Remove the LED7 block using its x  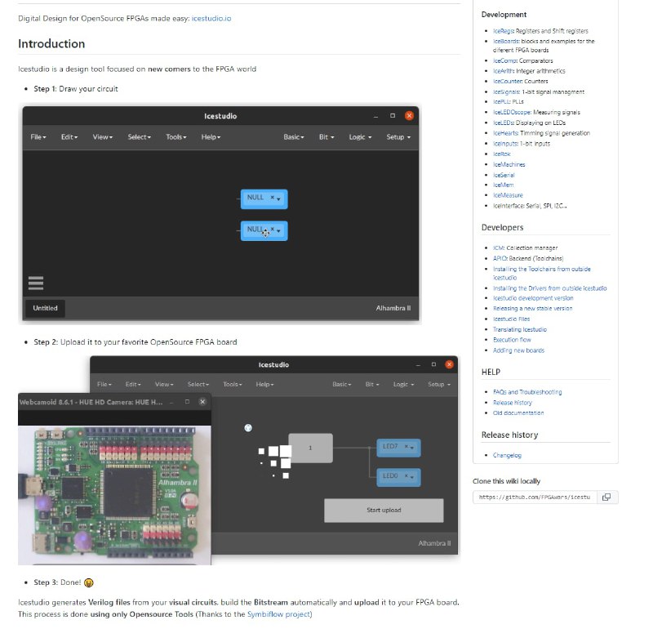click(x=406, y=446)
